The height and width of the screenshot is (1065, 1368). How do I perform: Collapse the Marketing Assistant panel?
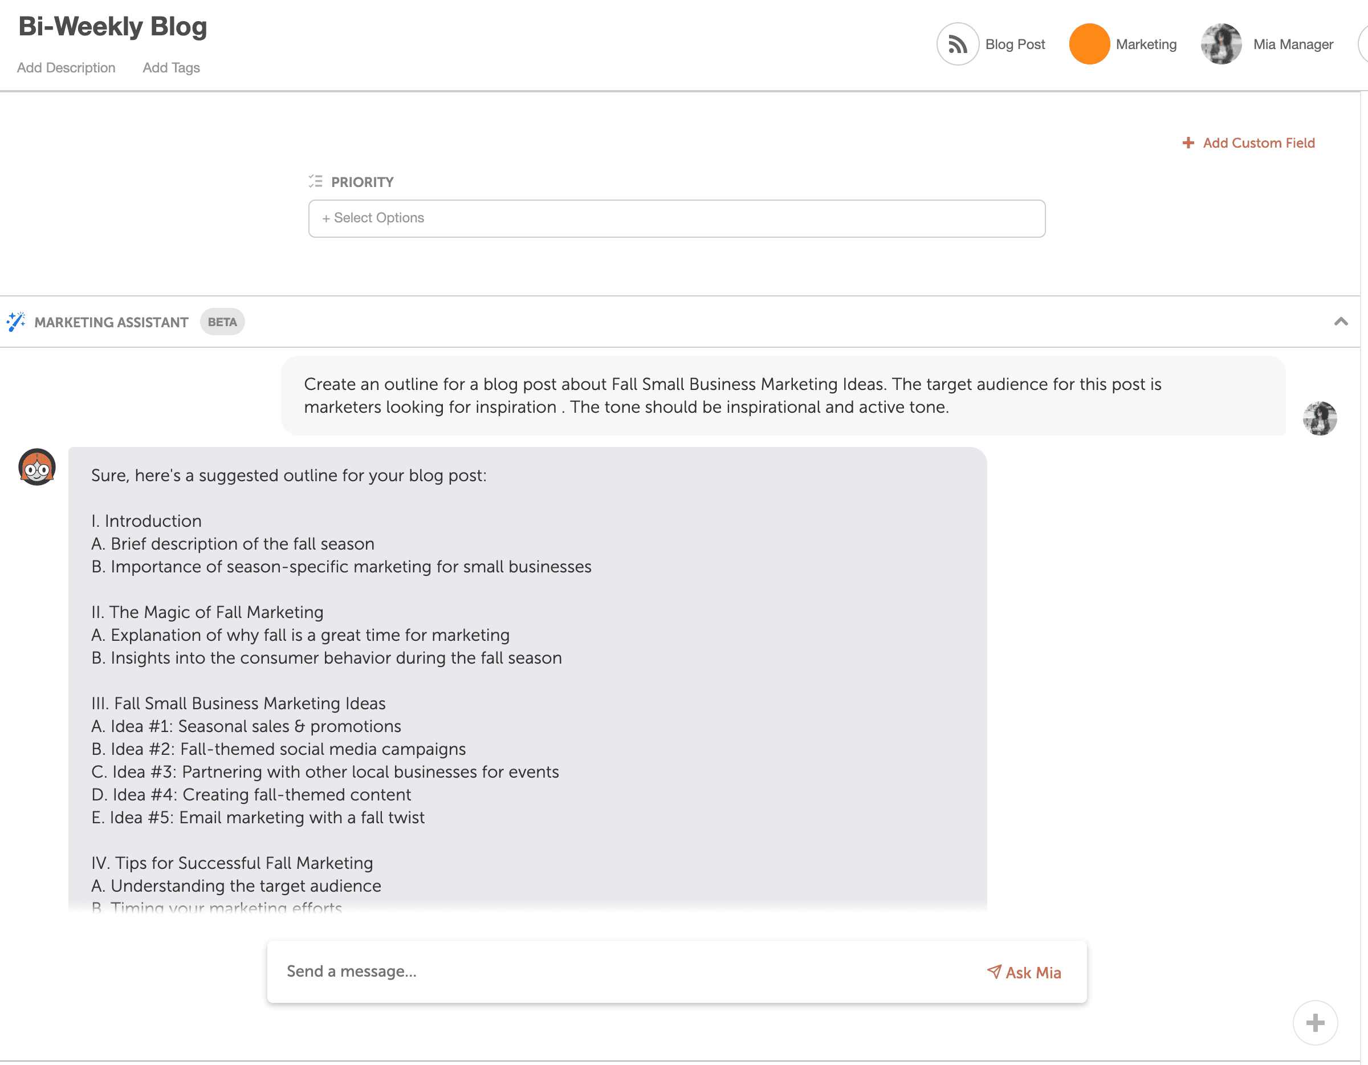point(1341,322)
